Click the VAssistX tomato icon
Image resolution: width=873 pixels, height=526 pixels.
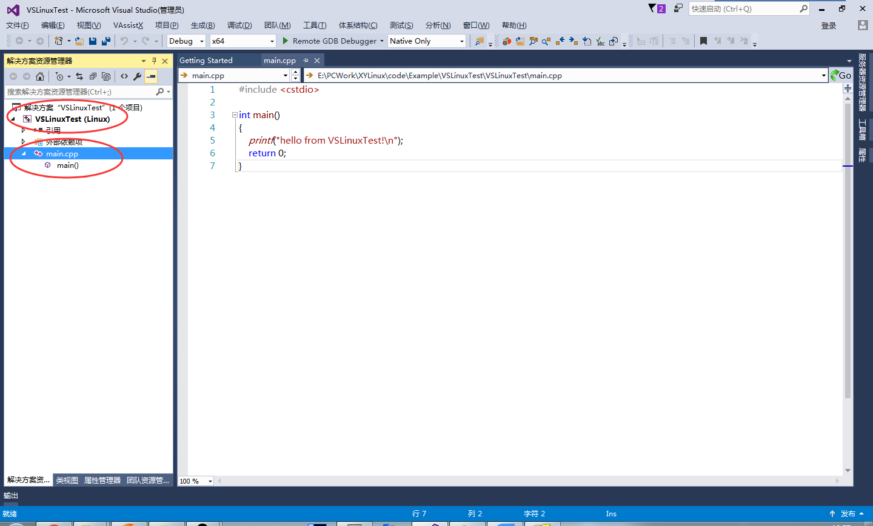(507, 41)
